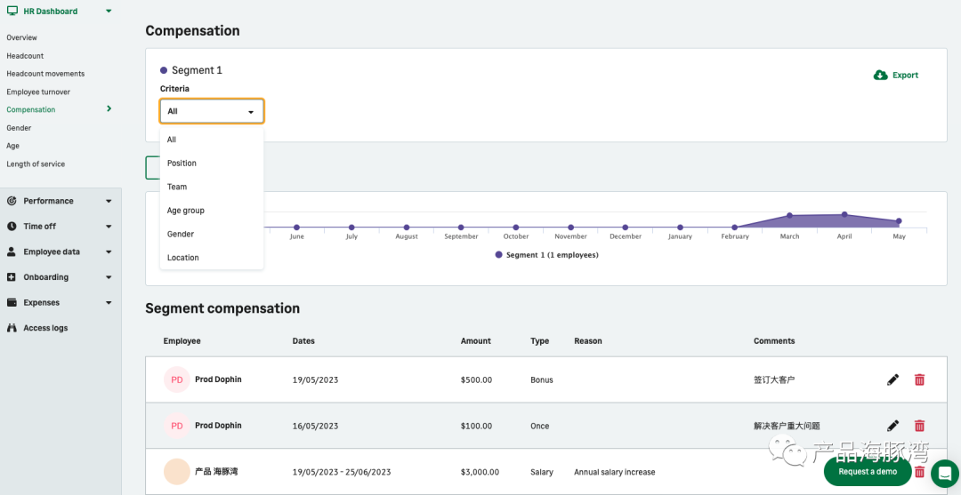Expand the Time off sidebar section

(x=61, y=227)
